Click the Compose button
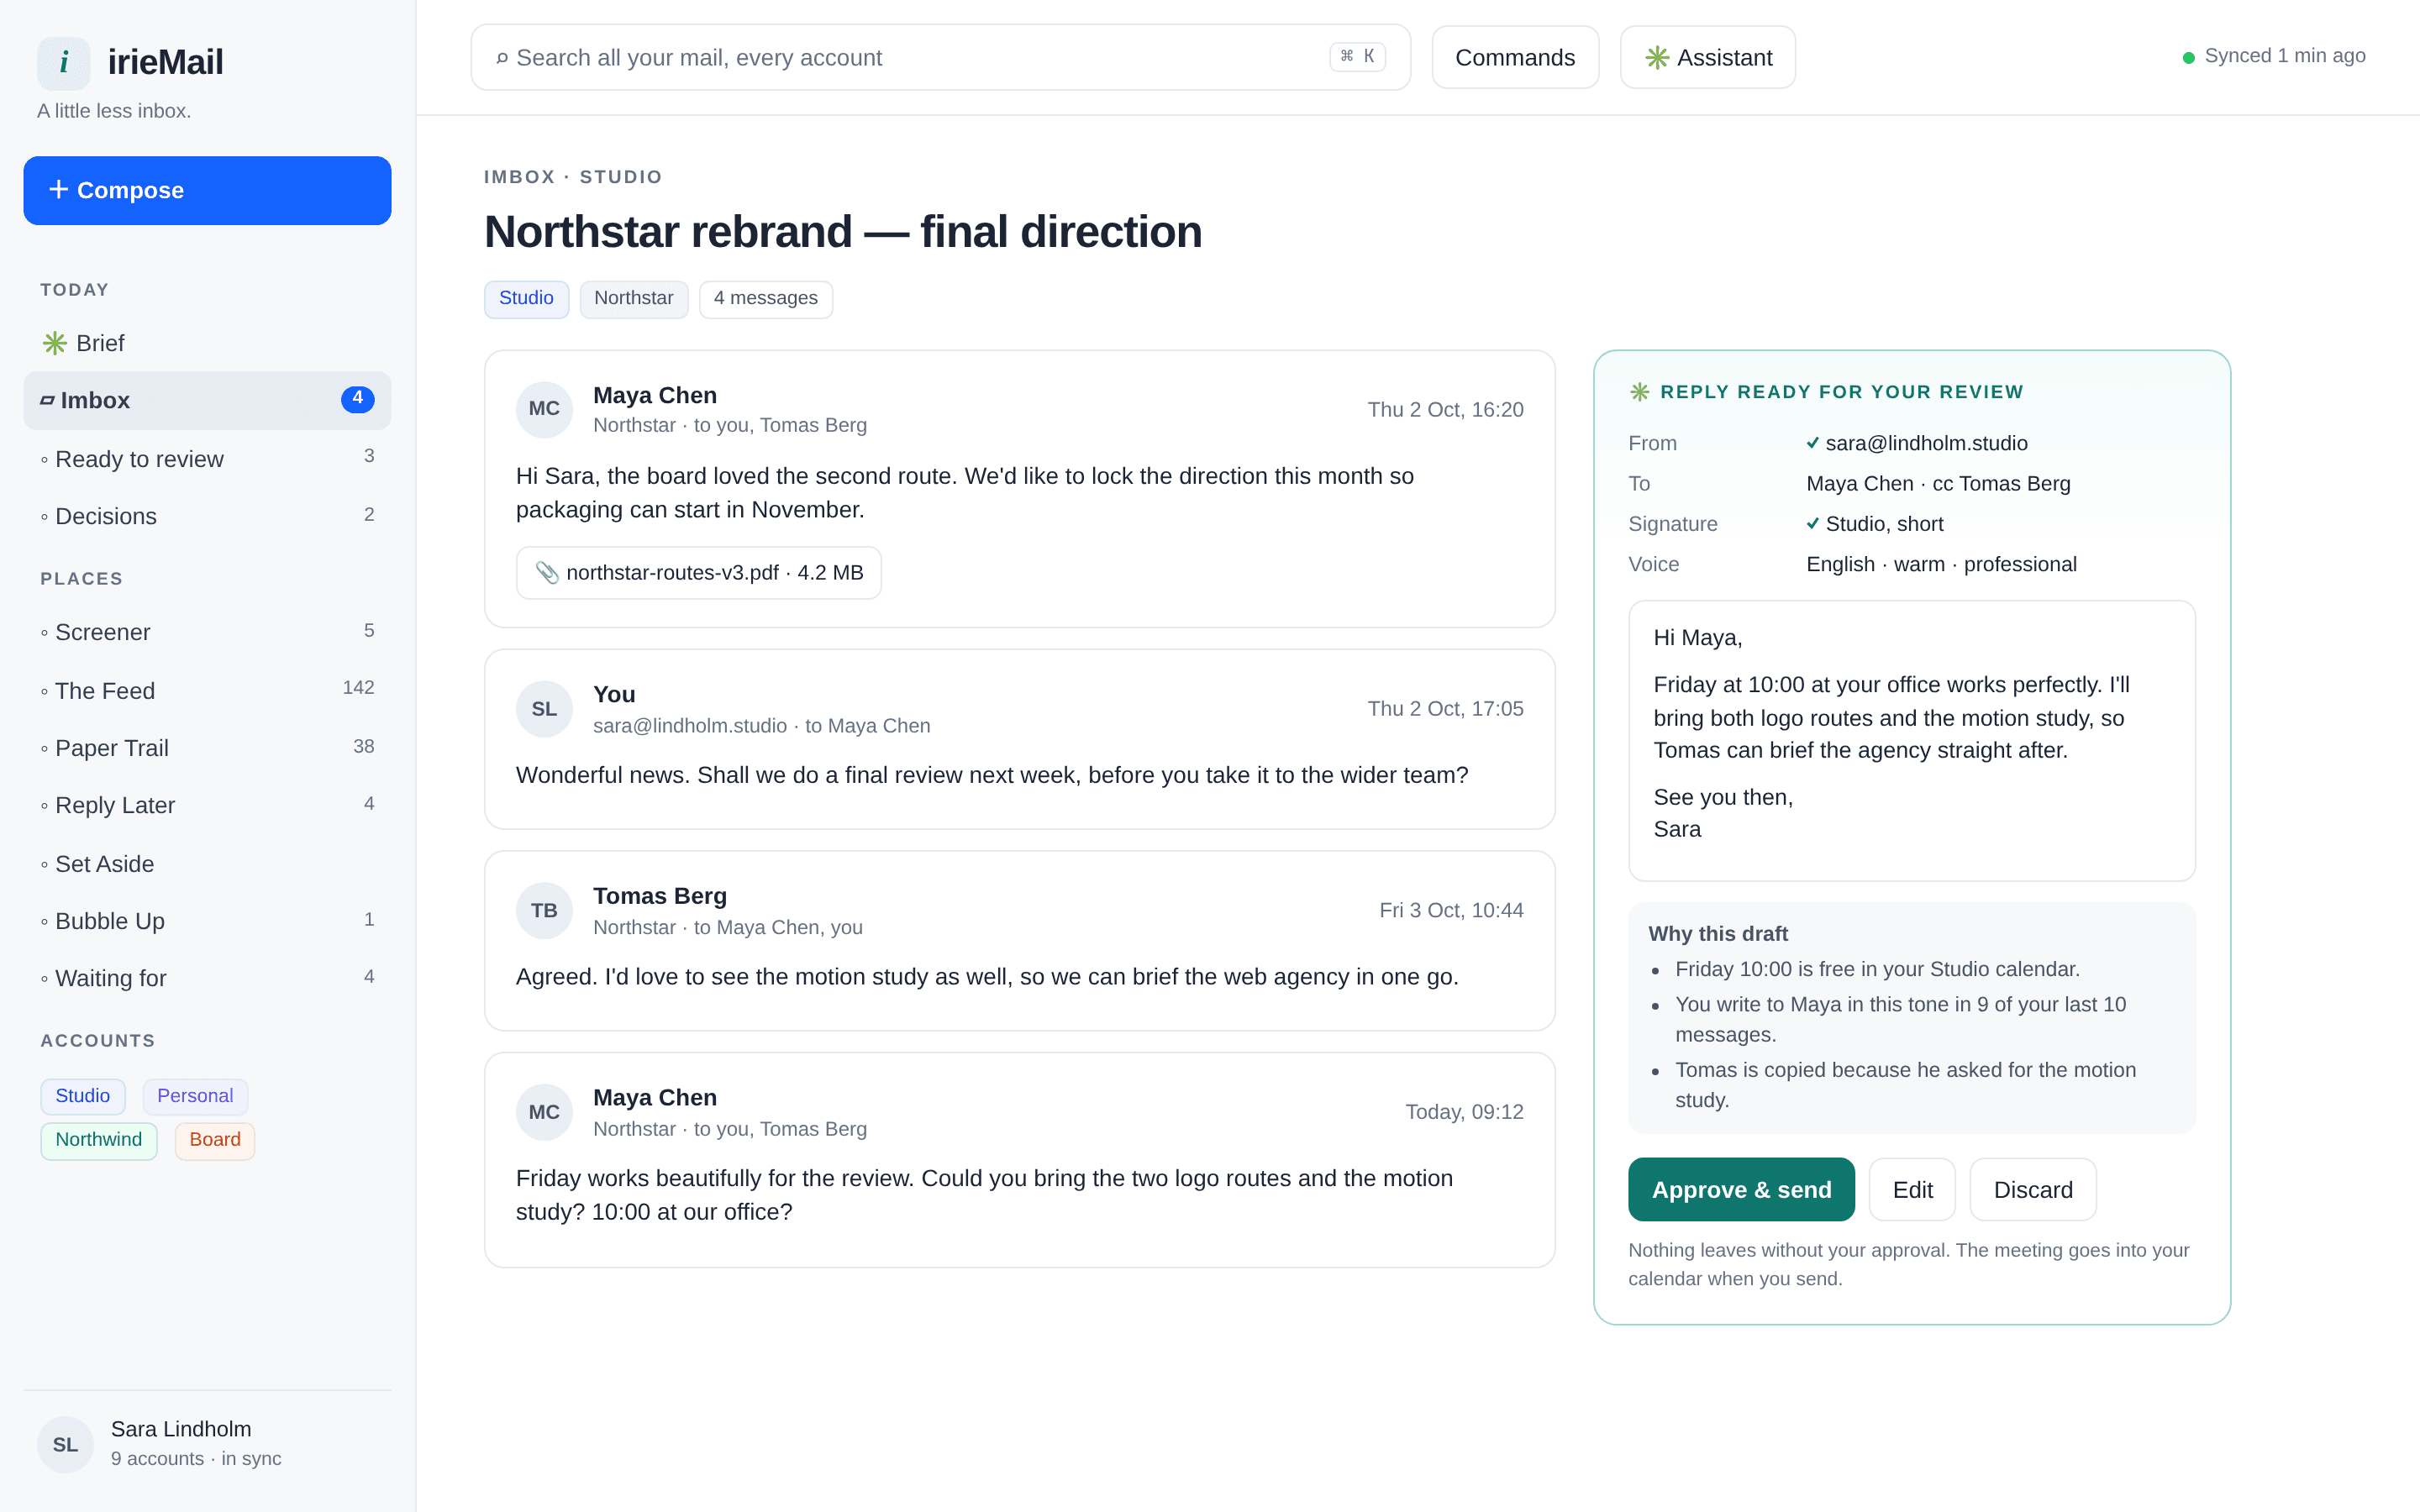The height and width of the screenshot is (1512, 2420). point(207,190)
